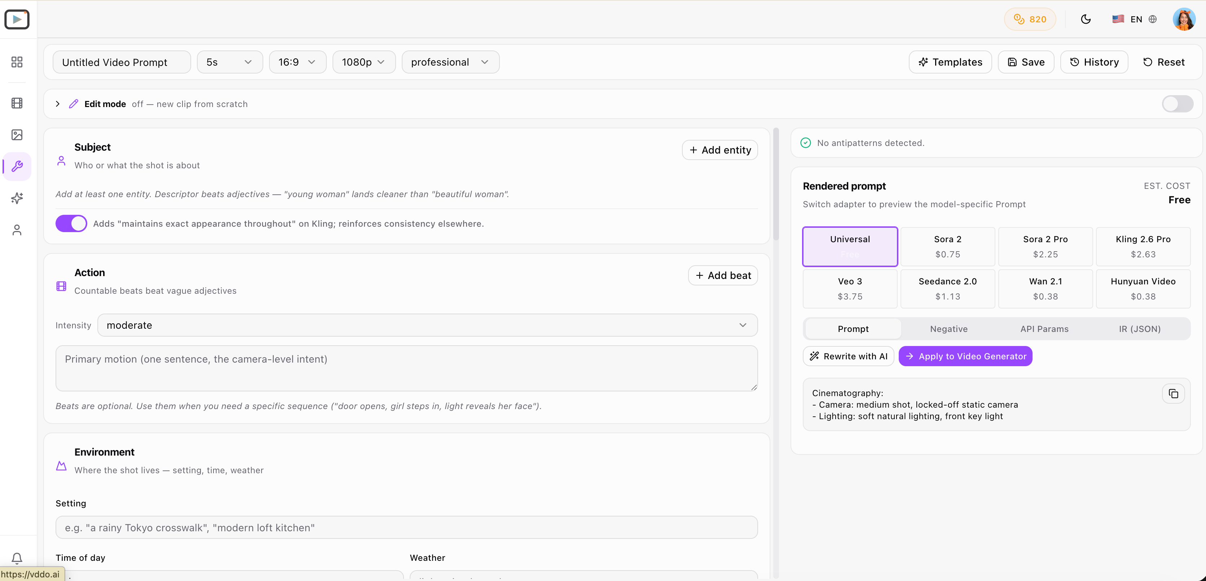Open the 1080p resolution dropdown

tap(364, 62)
